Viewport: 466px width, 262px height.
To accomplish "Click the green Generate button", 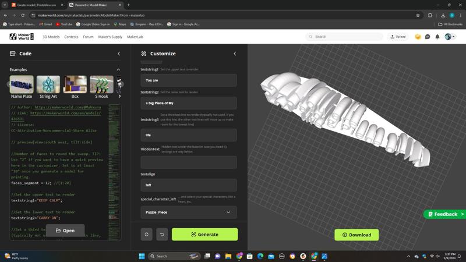I will point(205,235).
